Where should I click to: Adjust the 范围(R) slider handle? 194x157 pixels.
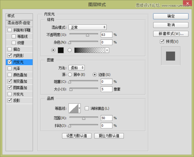(x=84, y=119)
